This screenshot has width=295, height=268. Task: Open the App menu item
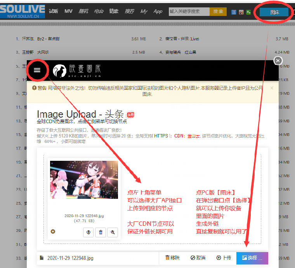(x=158, y=12)
